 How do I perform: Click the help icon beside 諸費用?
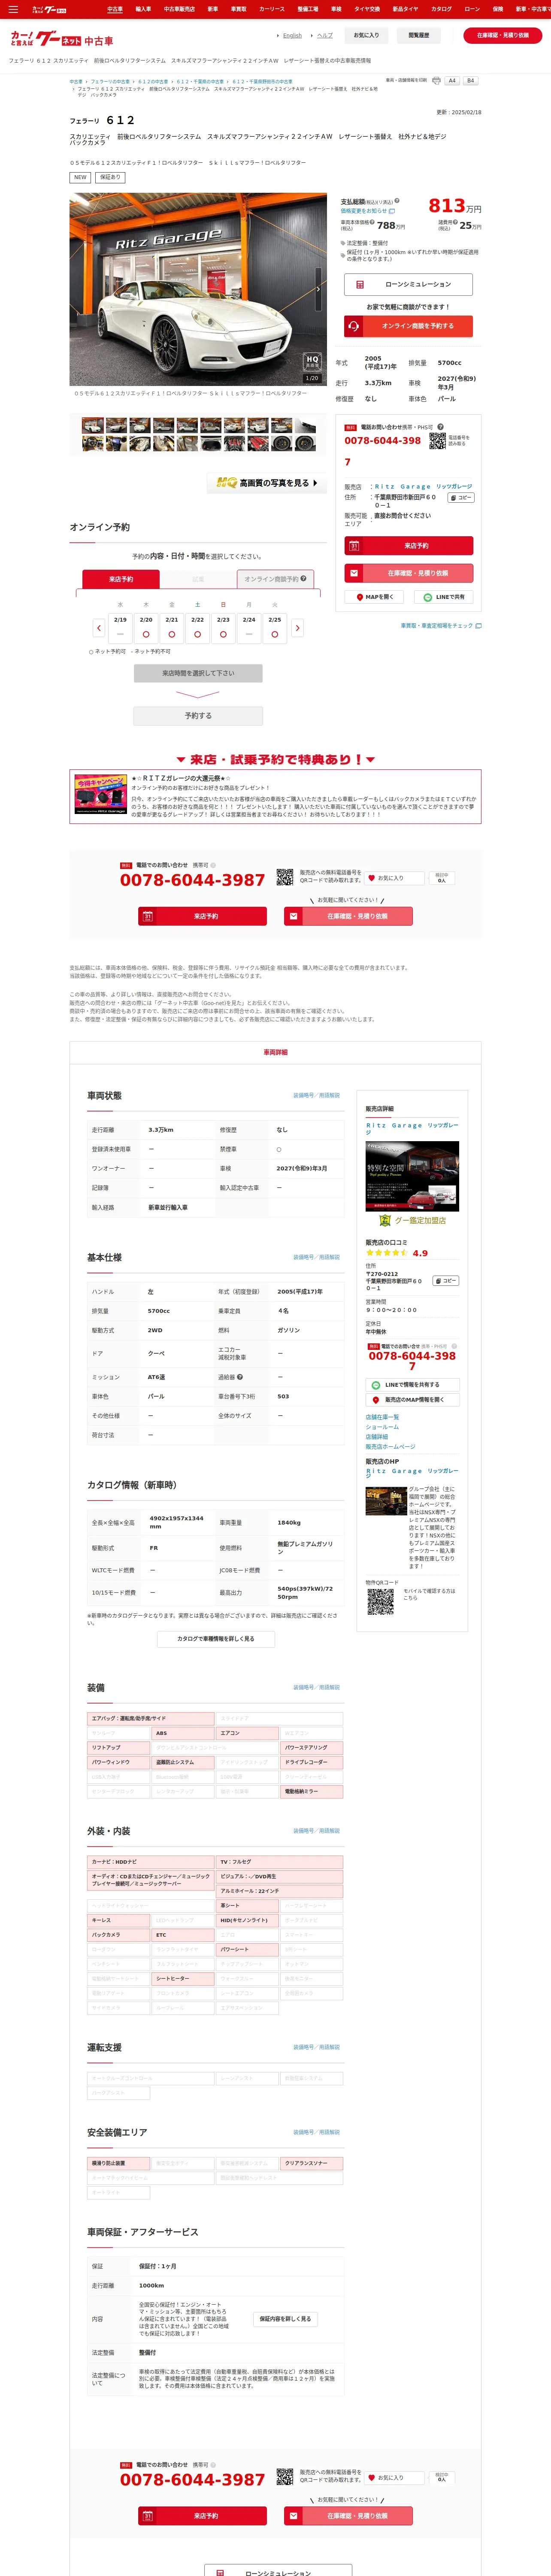[x=455, y=222]
